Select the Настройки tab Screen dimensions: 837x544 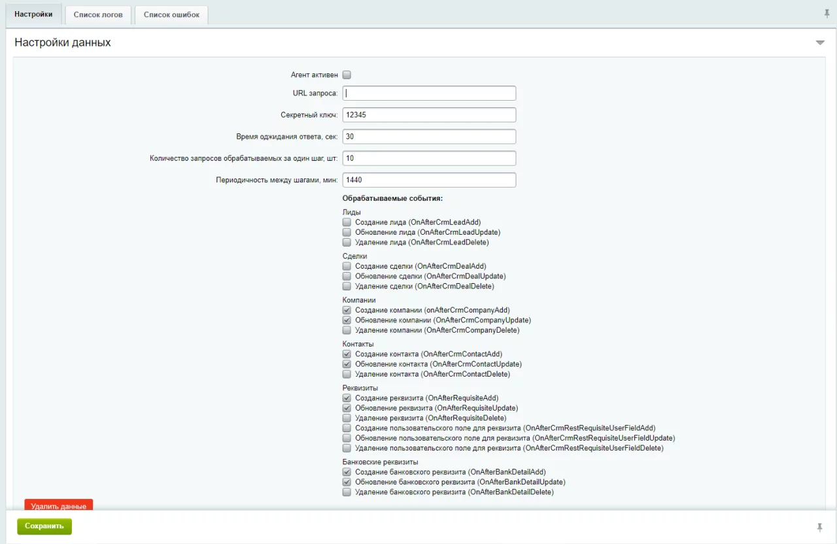point(33,14)
